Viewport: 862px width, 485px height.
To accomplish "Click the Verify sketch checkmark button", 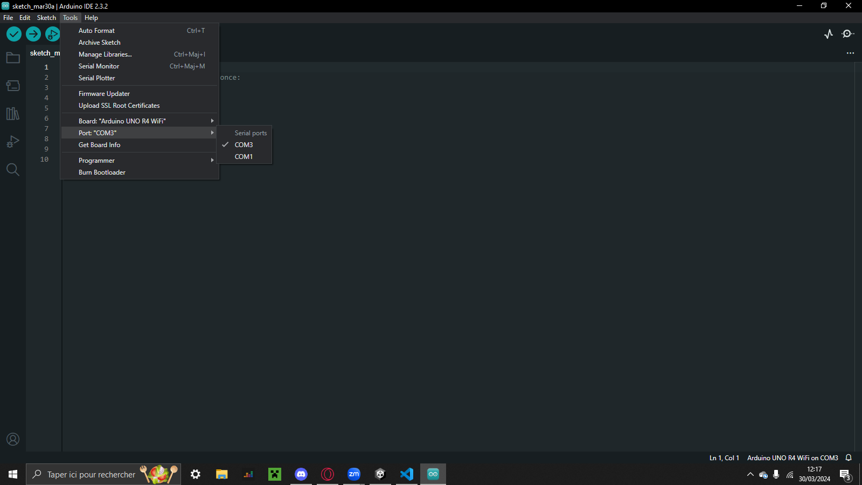I will [14, 34].
